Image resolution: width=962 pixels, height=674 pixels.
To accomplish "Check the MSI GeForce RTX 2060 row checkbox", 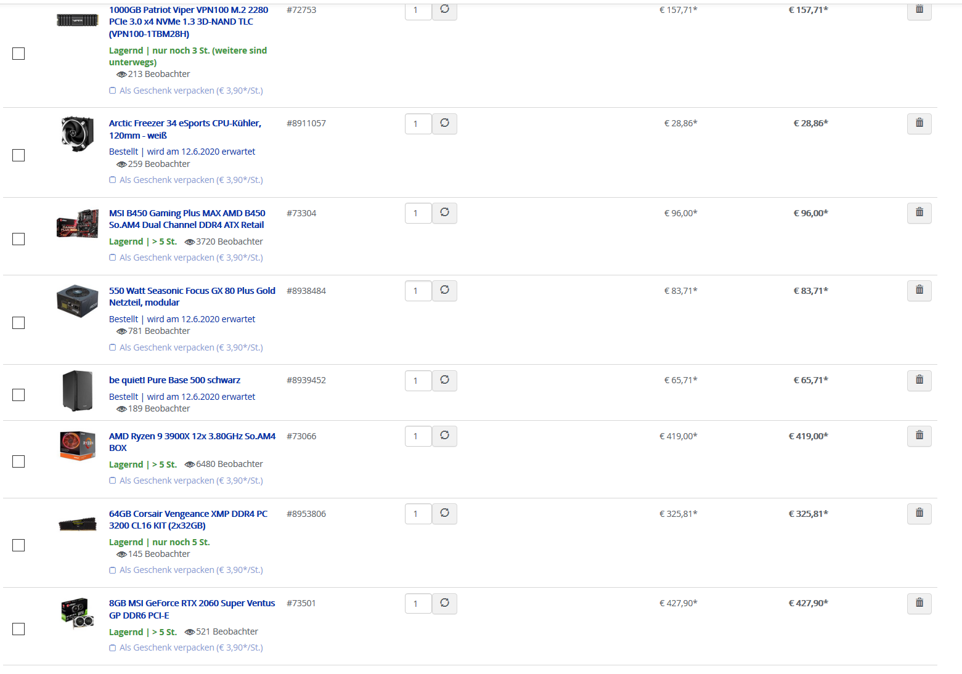I will 18,629.
